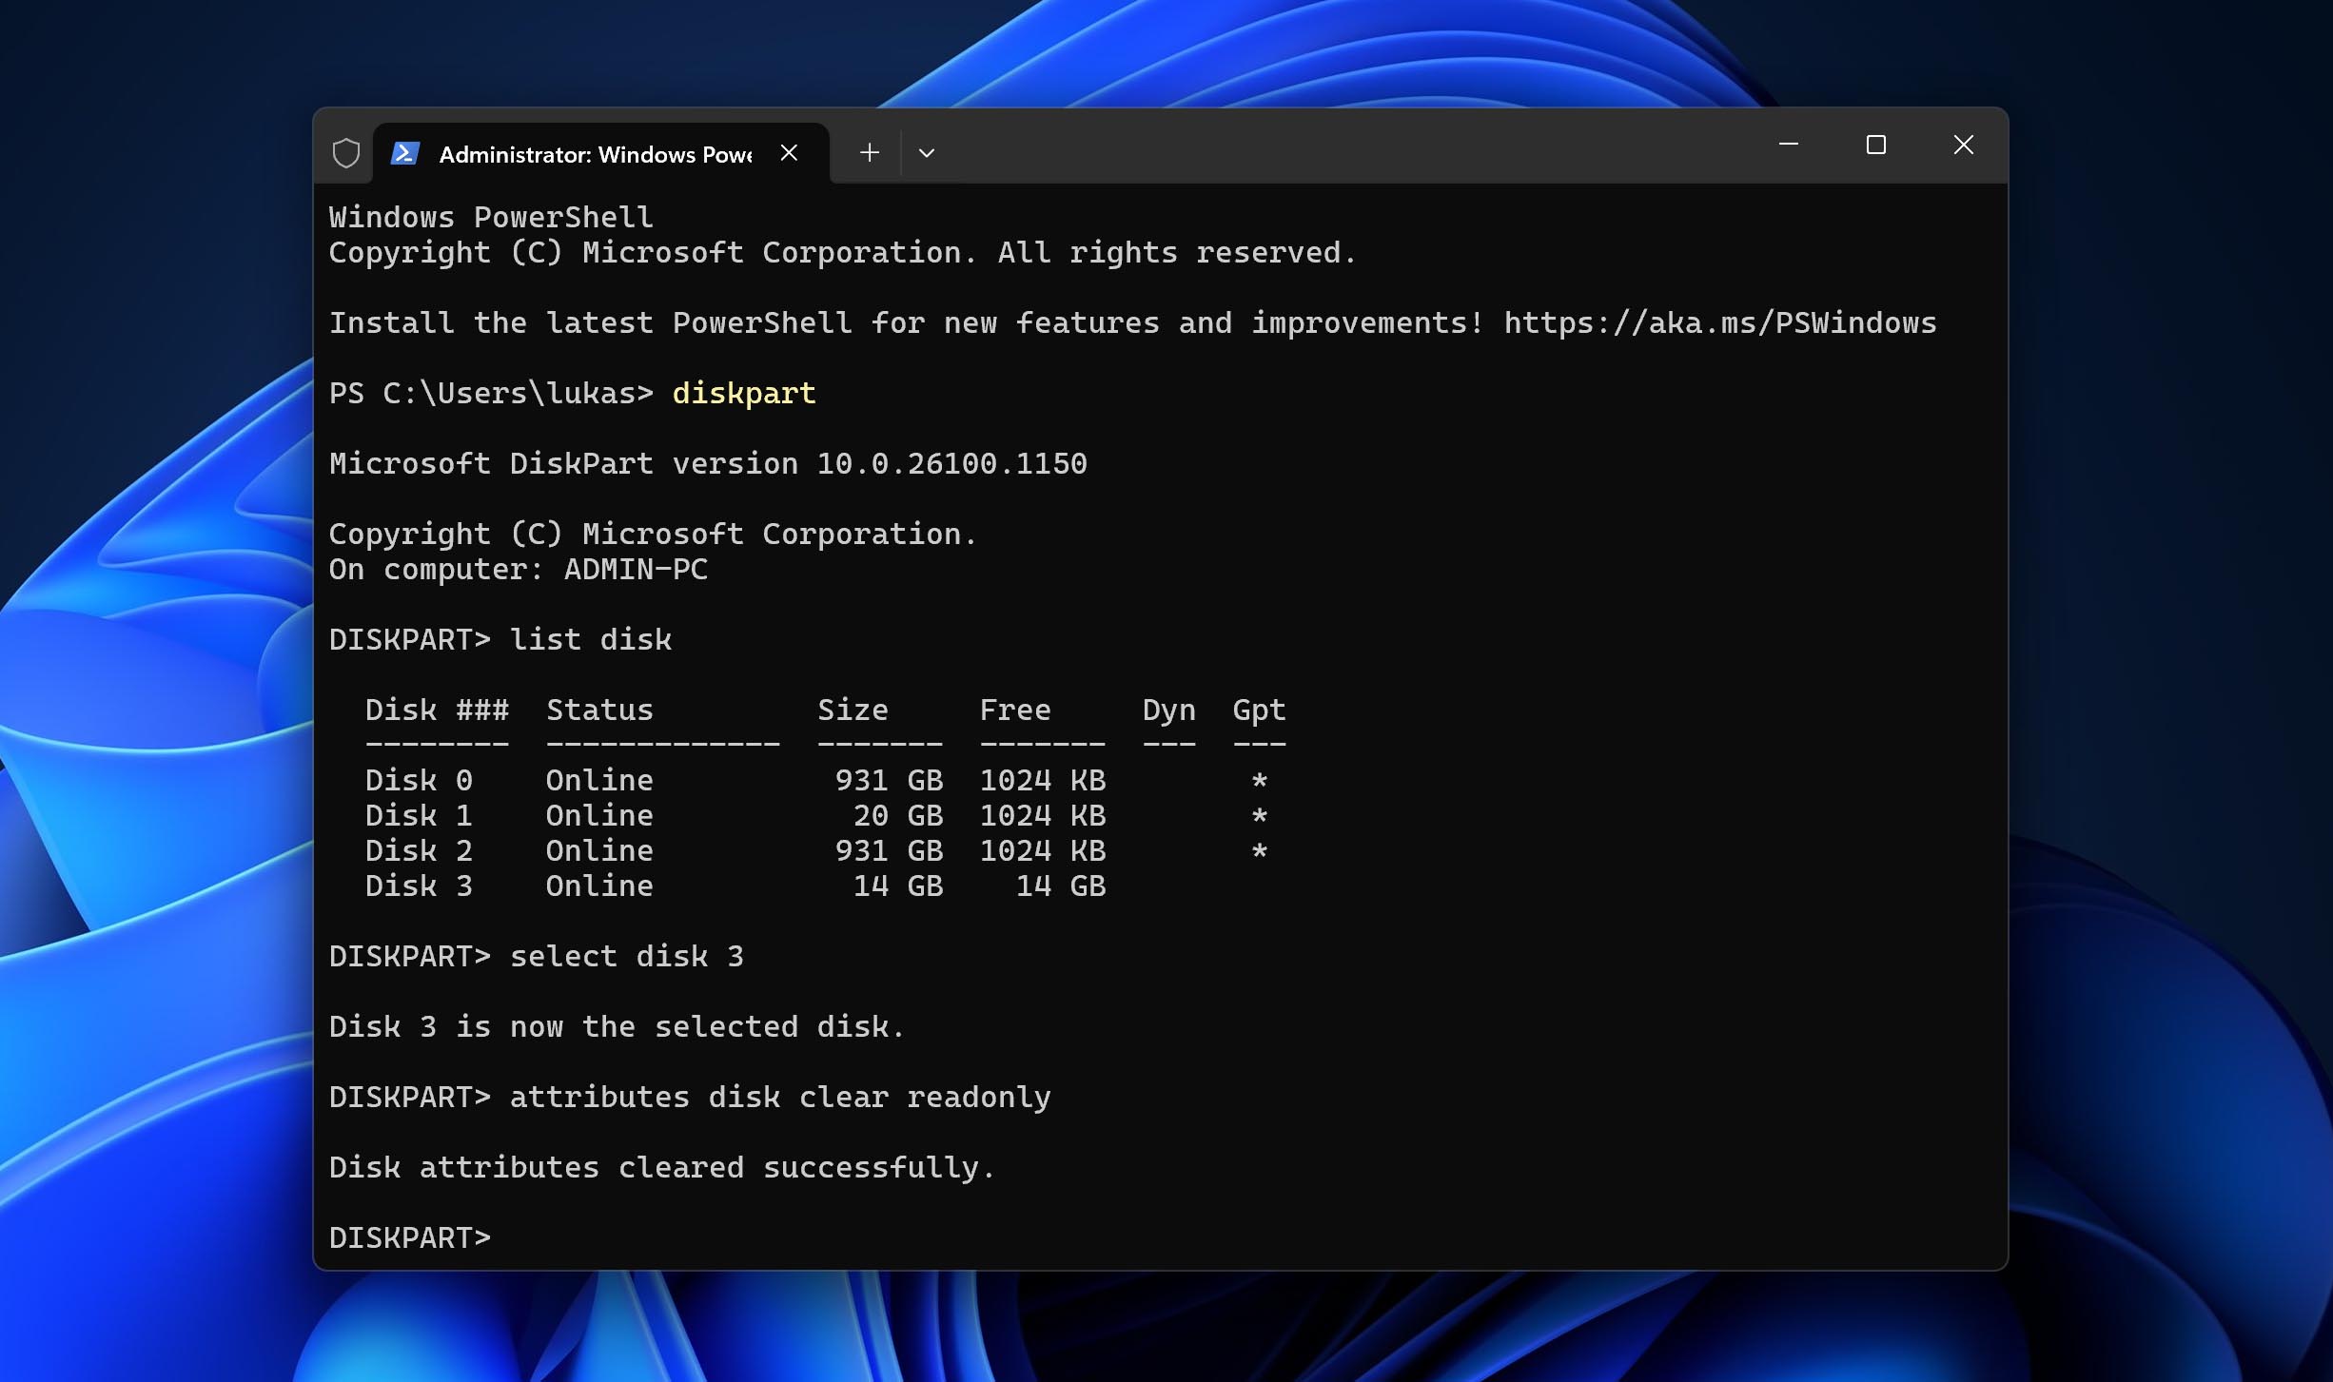Click the Gpt asterisk for Disk 0
Image resolution: width=2333 pixels, height=1382 pixels.
pos(1259,781)
